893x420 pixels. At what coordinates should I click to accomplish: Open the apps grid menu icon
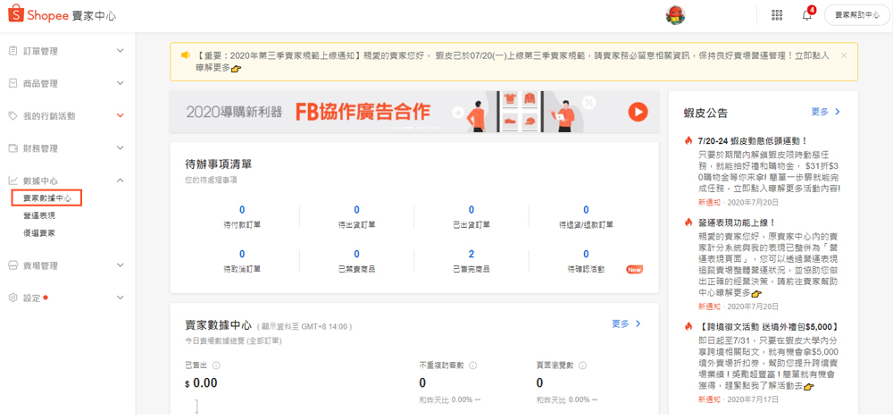(777, 15)
